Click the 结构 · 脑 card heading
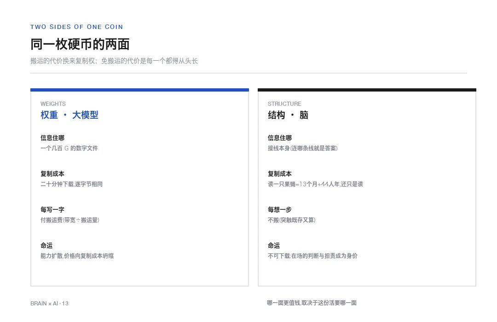Viewport: 497px width, 322px height. point(288,115)
